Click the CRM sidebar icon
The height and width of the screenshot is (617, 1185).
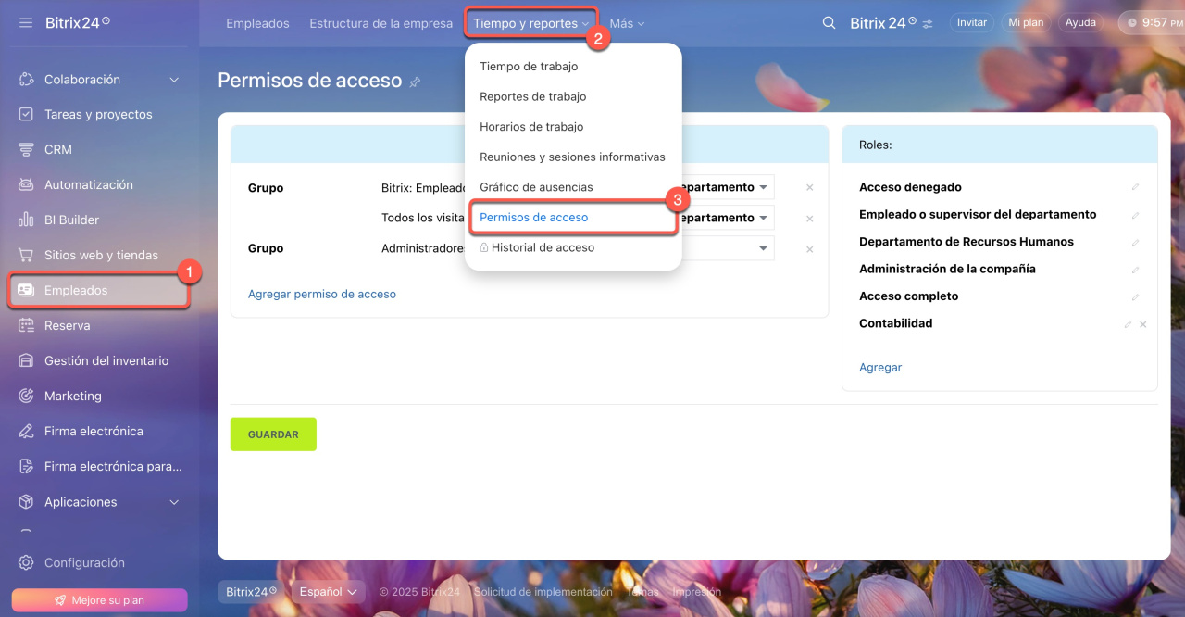pos(27,149)
